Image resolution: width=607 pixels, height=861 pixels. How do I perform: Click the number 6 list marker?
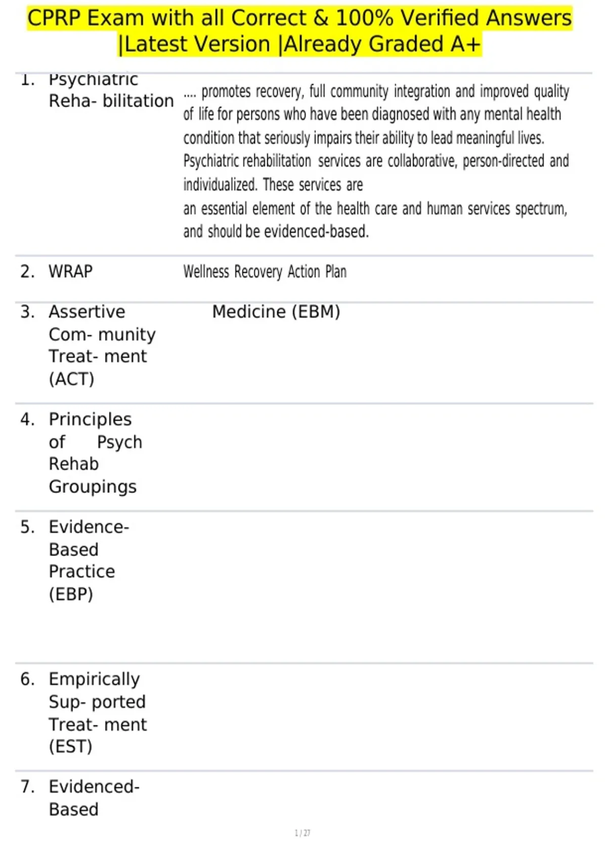pyautogui.click(x=28, y=679)
